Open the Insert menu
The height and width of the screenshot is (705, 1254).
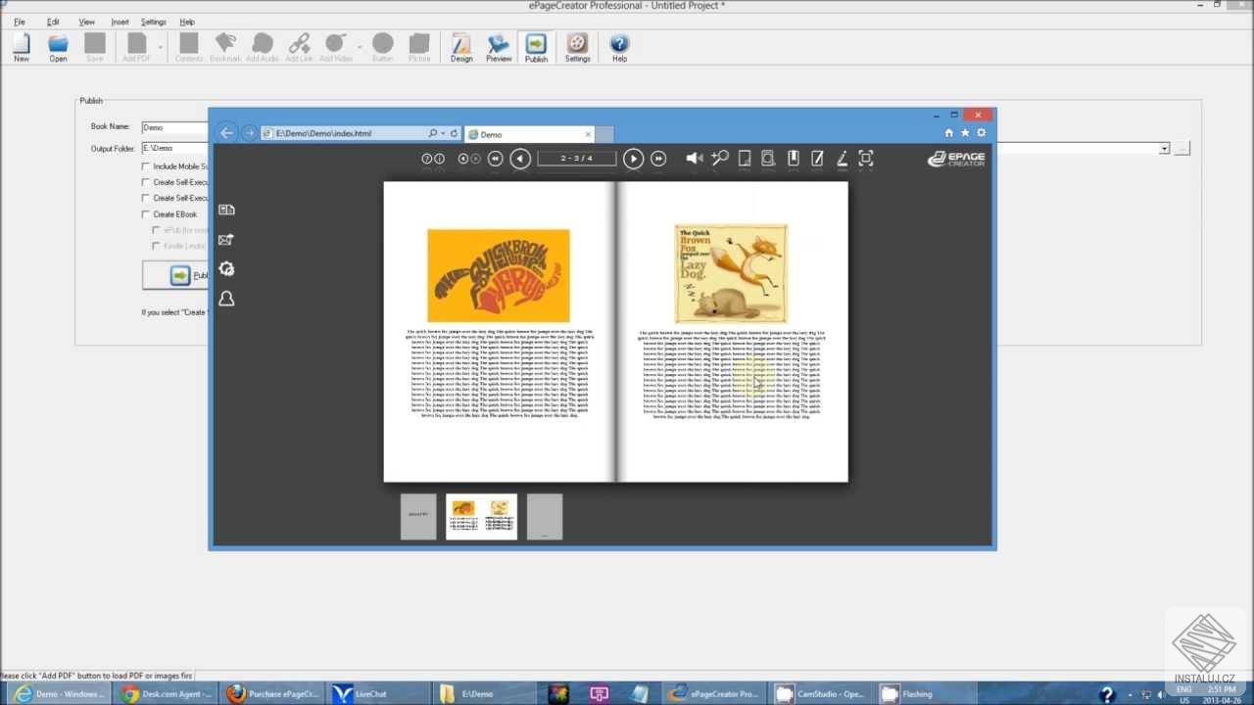[120, 22]
